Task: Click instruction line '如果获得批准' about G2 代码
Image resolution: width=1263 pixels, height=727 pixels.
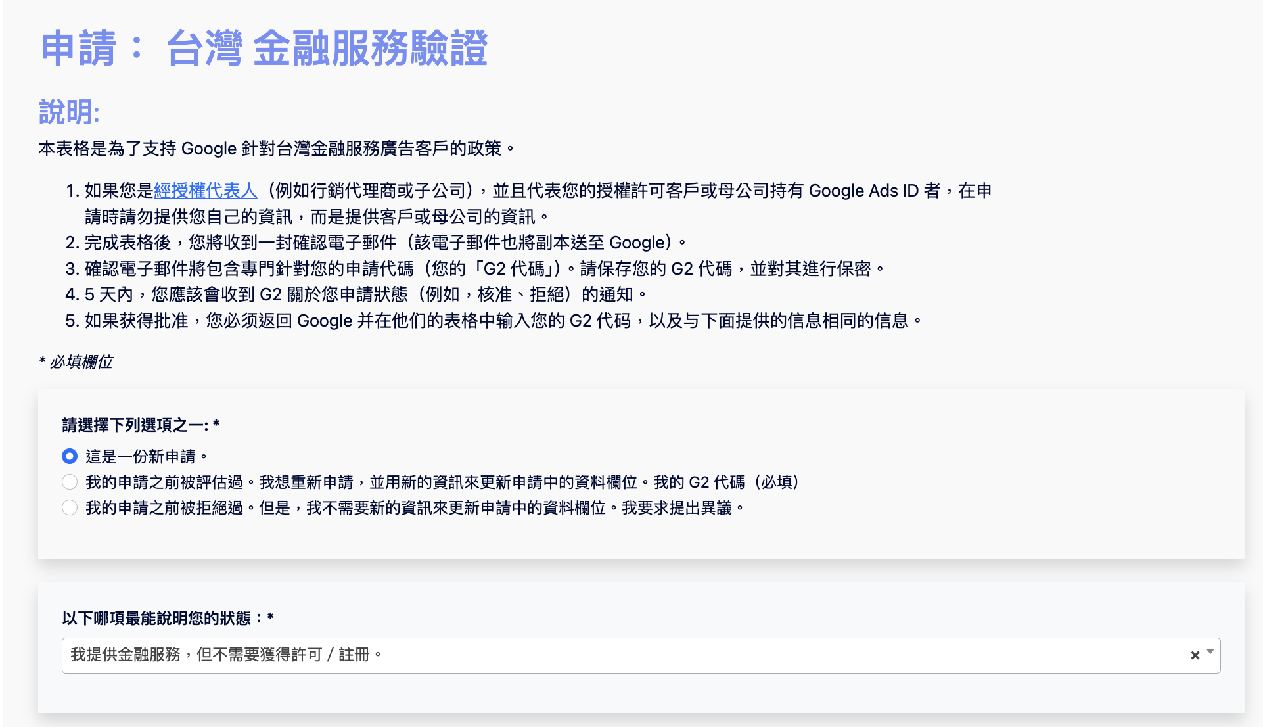Action: (503, 321)
